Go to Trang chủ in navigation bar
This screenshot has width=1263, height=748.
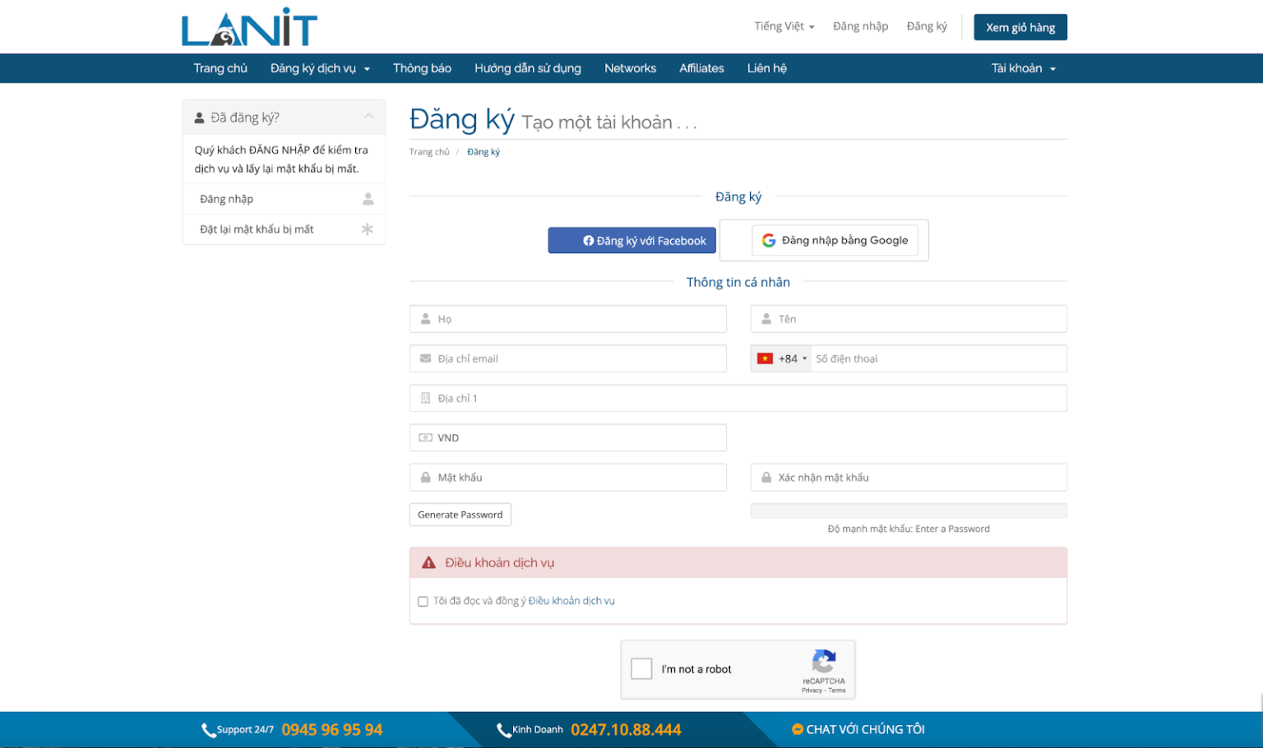pyautogui.click(x=220, y=68)
